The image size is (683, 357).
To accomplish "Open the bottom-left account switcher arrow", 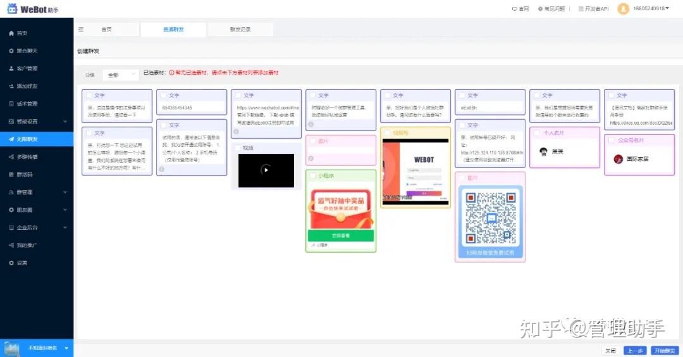I will 66,348.
